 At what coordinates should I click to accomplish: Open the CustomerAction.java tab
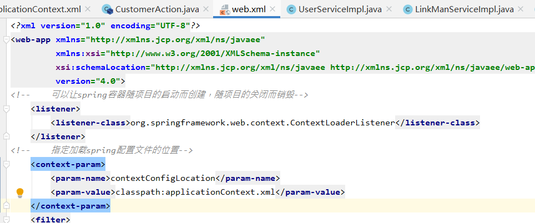tap(157, 9)
